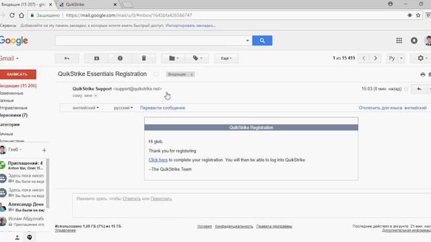Click into the Gmail search field
Image resolution: width=431 pixels, height=242 pixels.
coord(150,40)
